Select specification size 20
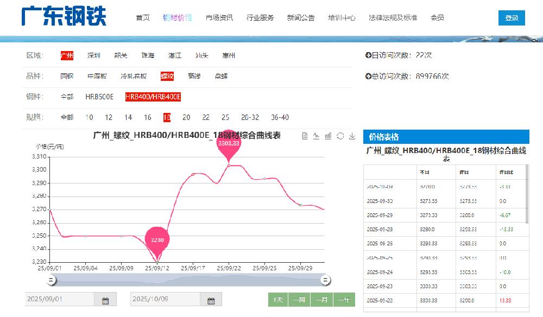The width and height of the screenshot is (543, 317). coord(186,117)
